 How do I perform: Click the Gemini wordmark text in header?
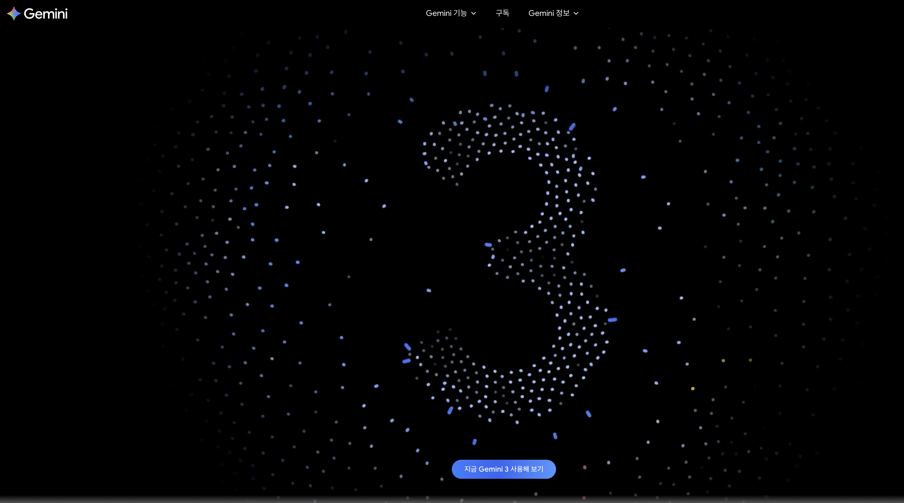46,14
